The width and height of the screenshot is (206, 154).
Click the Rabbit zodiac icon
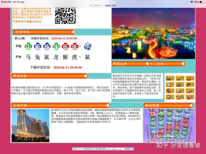point(170,85)
